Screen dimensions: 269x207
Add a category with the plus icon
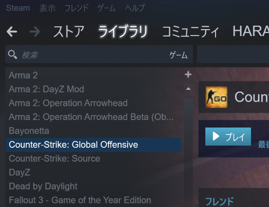[188, 74]
